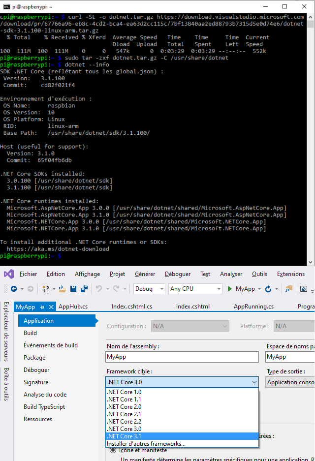Click the terminal window icon in title bar
This screenshot has width=315, height=461.
click(x=6, y=6)
